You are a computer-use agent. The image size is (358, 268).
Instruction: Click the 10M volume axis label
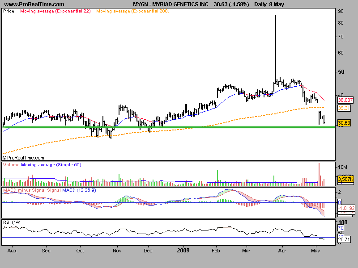tap(342, 167)
